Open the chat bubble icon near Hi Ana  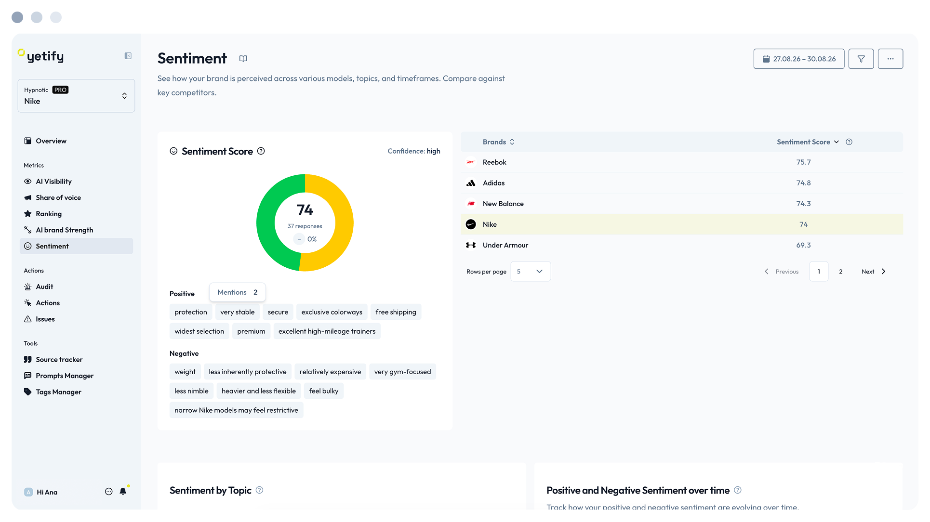109,492
